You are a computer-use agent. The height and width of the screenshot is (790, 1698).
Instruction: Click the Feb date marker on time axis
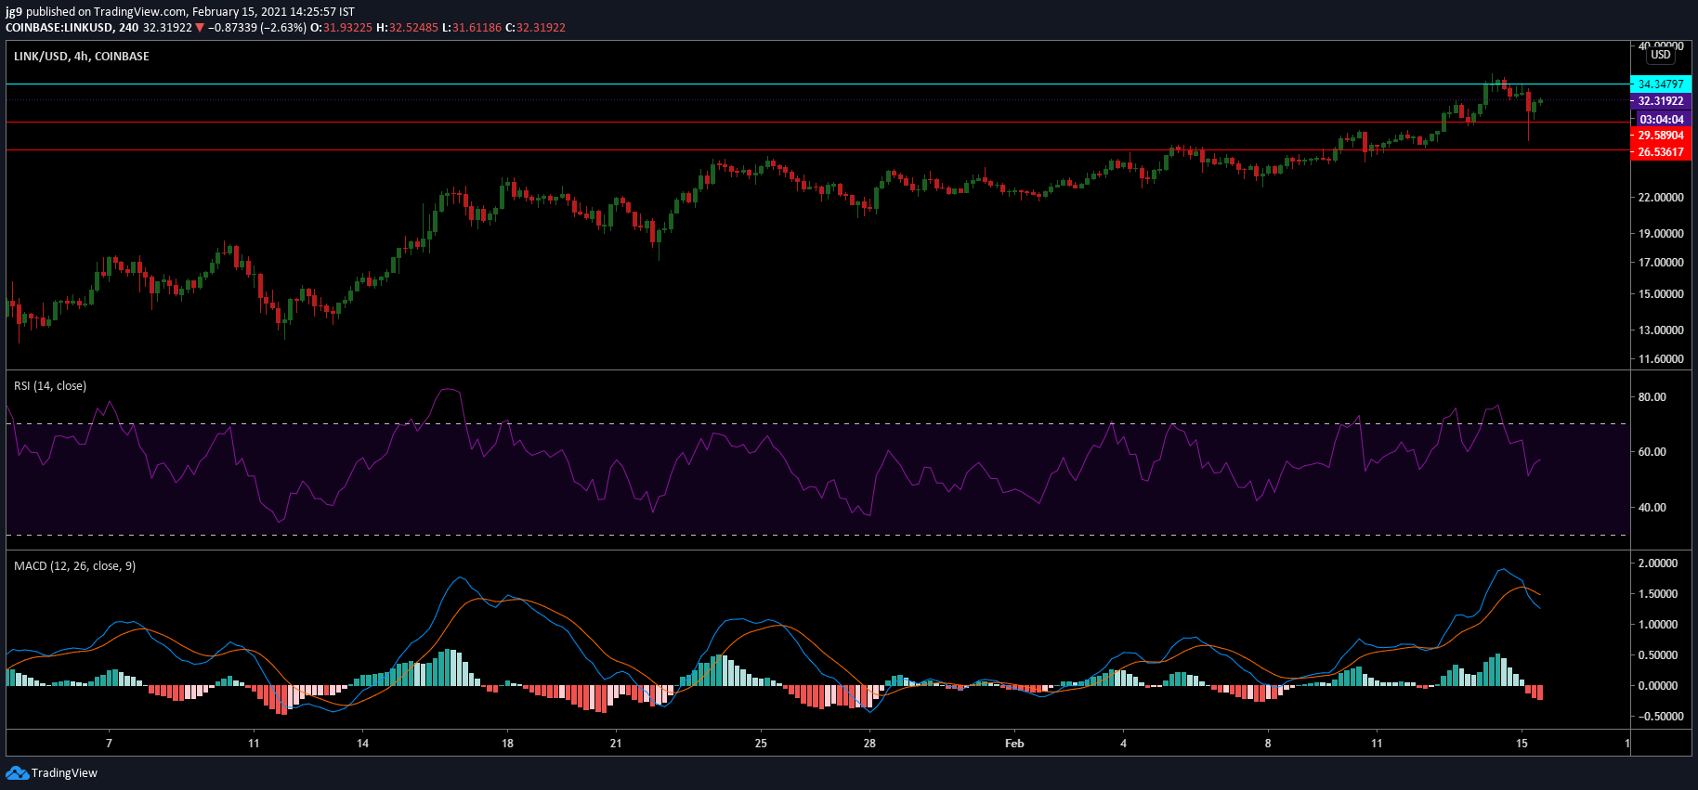(1014, 744)
